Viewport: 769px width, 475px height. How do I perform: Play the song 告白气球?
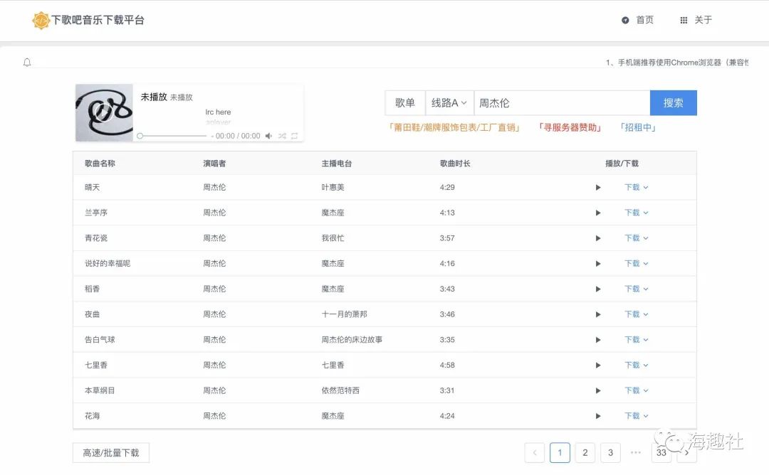point(598,340)
